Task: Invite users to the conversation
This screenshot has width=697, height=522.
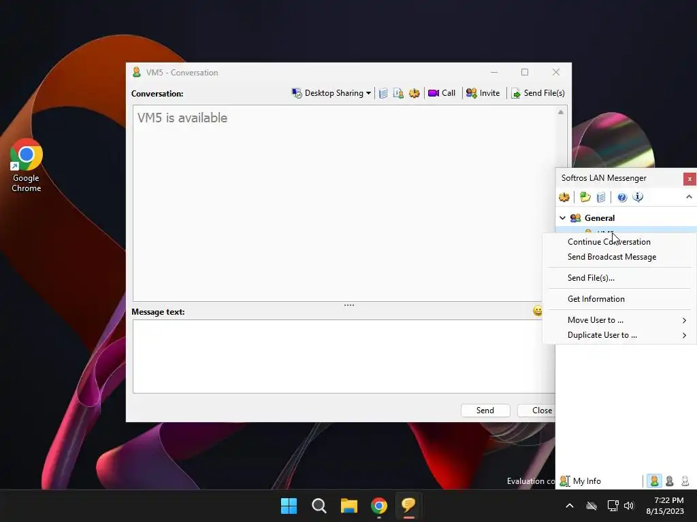Action: (x=483, y=93)
